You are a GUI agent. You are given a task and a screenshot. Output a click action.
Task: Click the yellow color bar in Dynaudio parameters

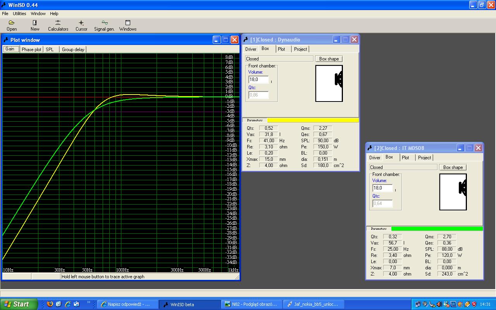click(313, 120)
